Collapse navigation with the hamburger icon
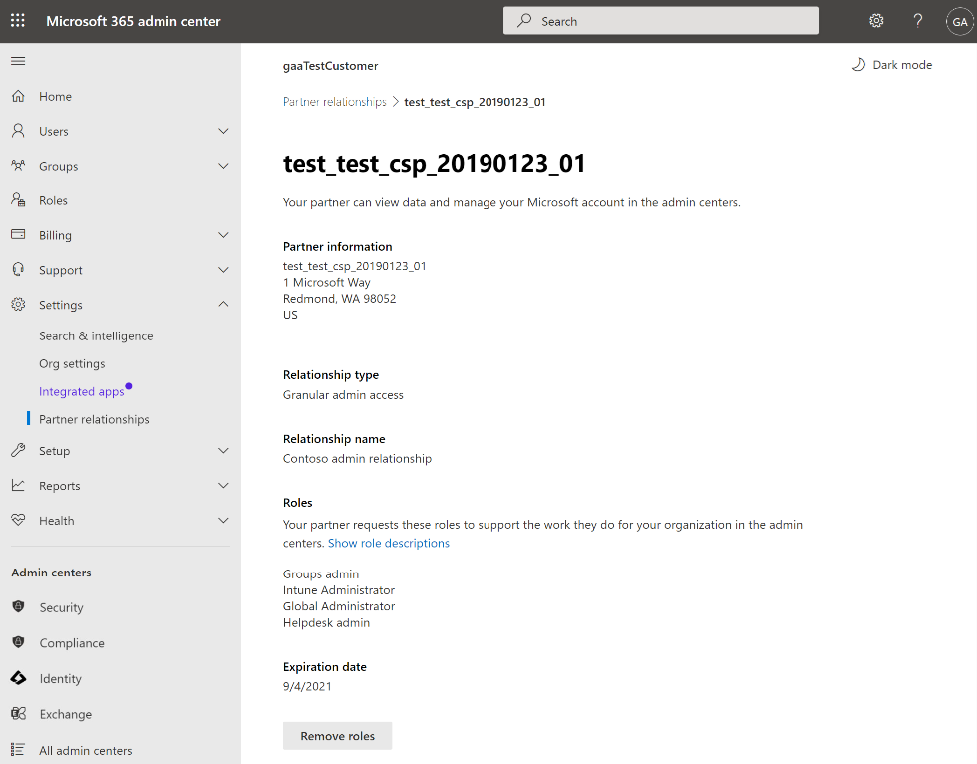This screenshot has width=977, height=764. [x=18, y=61]
